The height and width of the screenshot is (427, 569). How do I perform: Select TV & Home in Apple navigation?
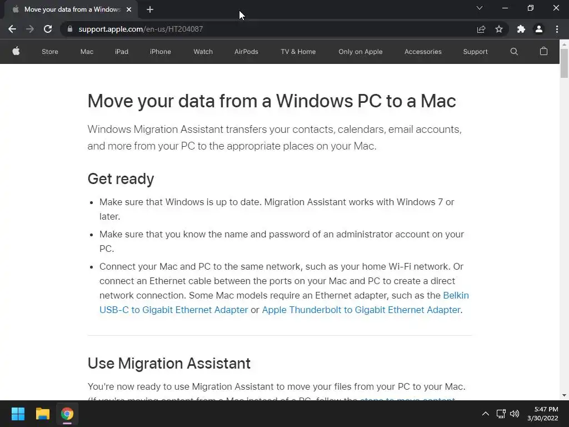pyautogui.click(x=298, y=52)
